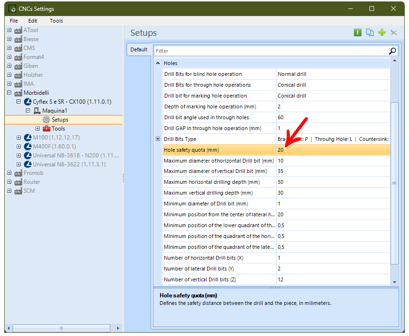Expand the Promob tree node

[9, 172]
